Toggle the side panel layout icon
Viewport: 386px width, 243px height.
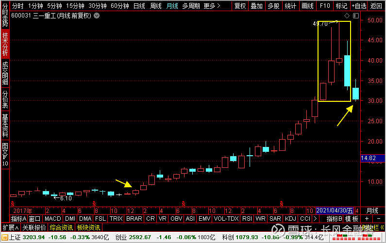356,16
